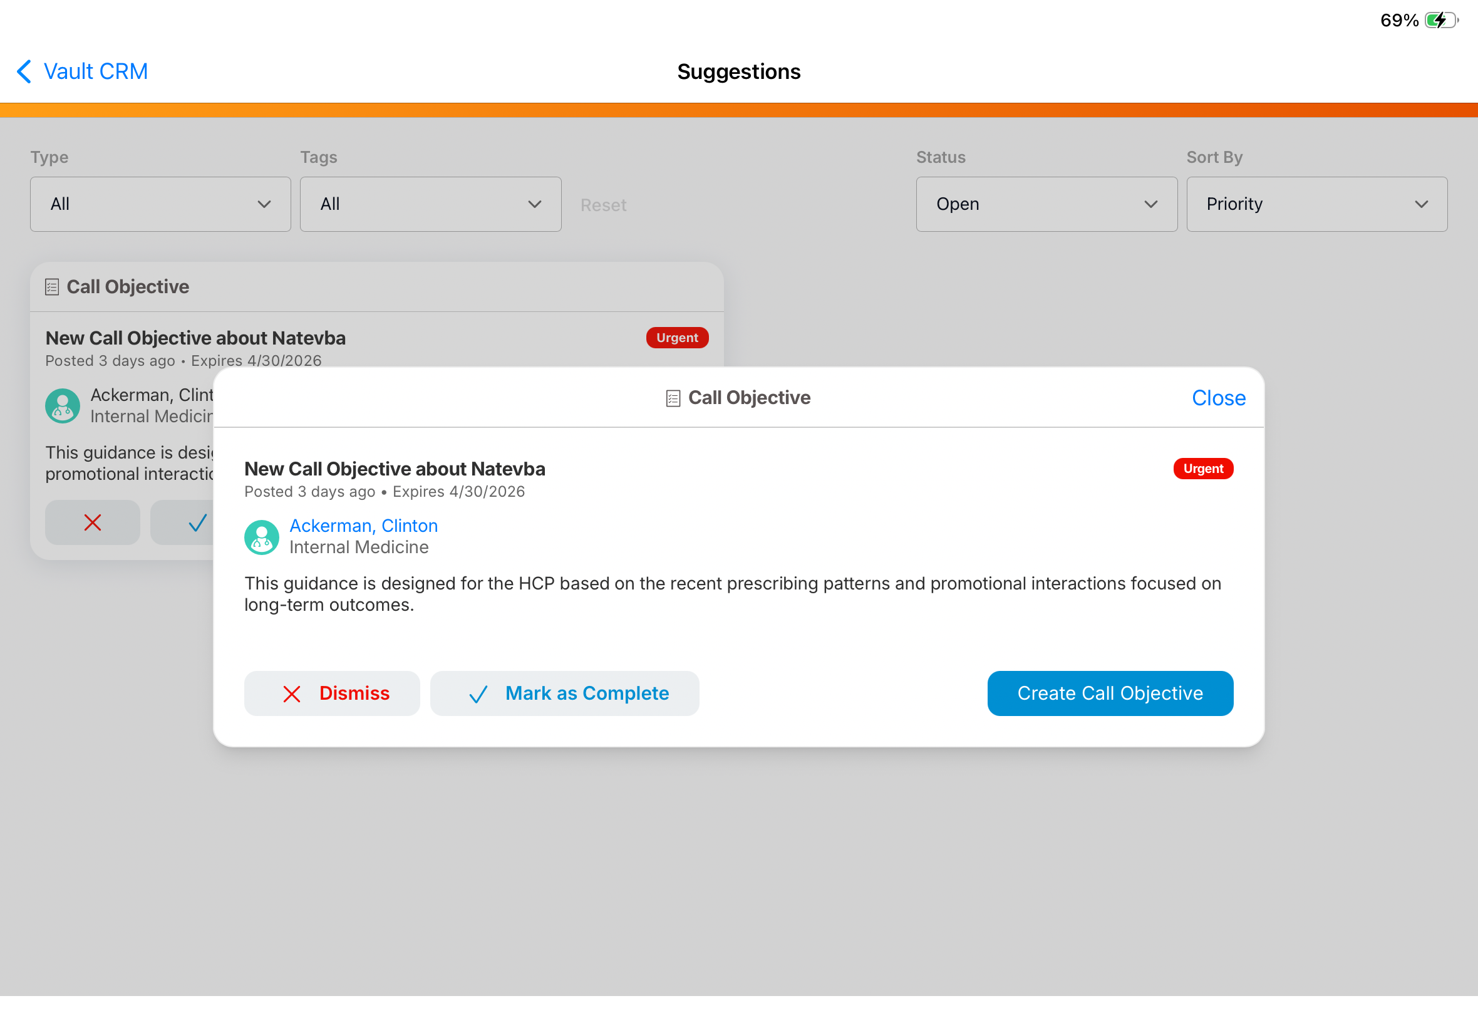
Task: Expand the Status dropdown showing Open
Action: pyautogui.click(x=1046, y=204)
